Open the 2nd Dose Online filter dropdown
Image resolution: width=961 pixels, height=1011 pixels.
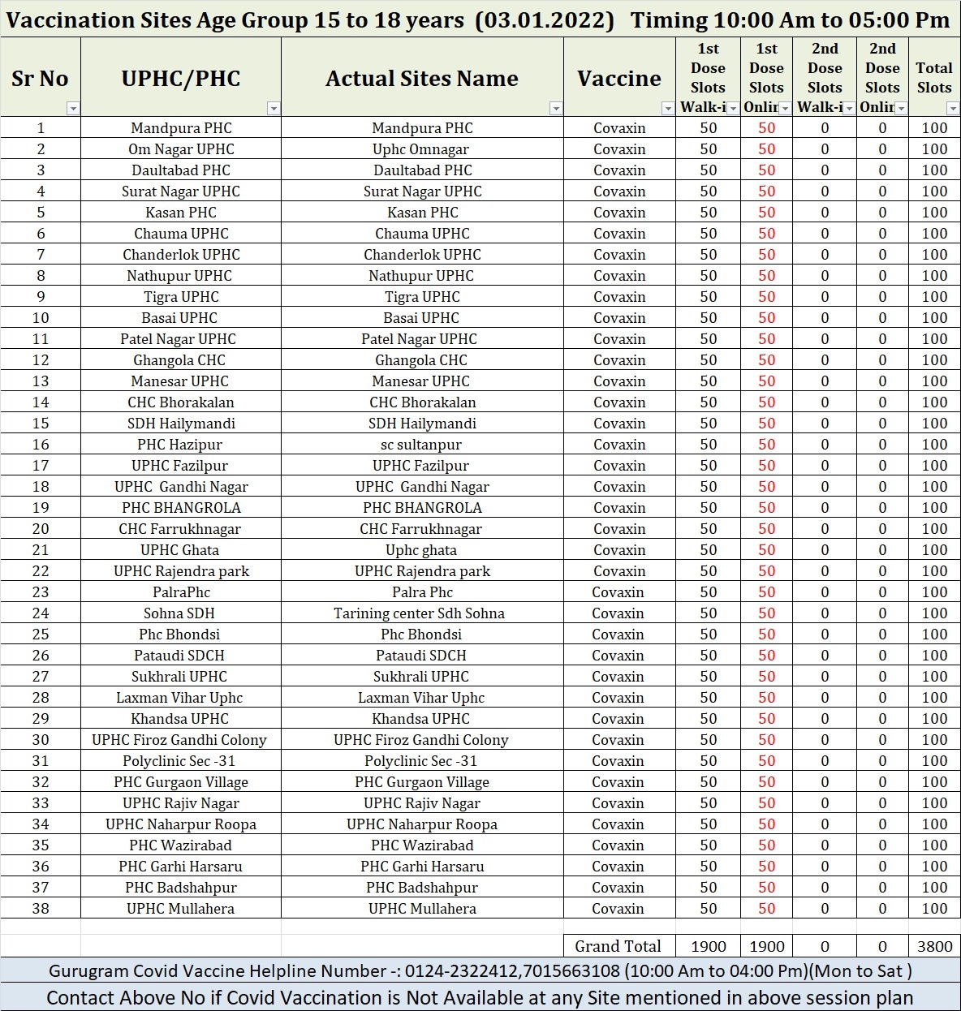[x=901, y=109]
